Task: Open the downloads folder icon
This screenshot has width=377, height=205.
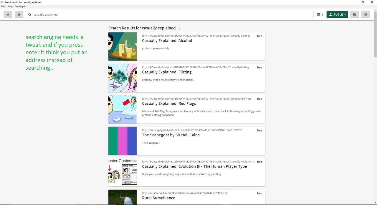Action: click(355, 14)
